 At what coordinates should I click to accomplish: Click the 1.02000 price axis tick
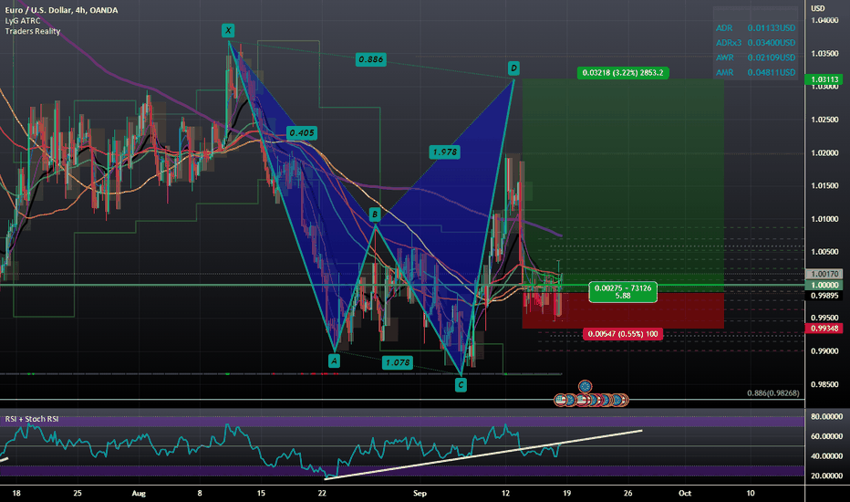(x=824, y=153)
